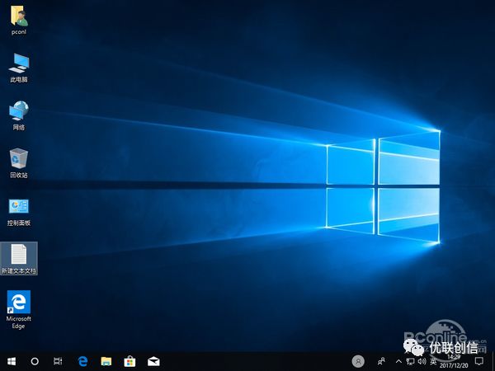Open File Explorer from the taskbar

point(106,361)
